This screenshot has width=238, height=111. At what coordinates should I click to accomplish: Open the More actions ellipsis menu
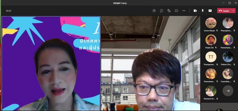tap(184, 11)
